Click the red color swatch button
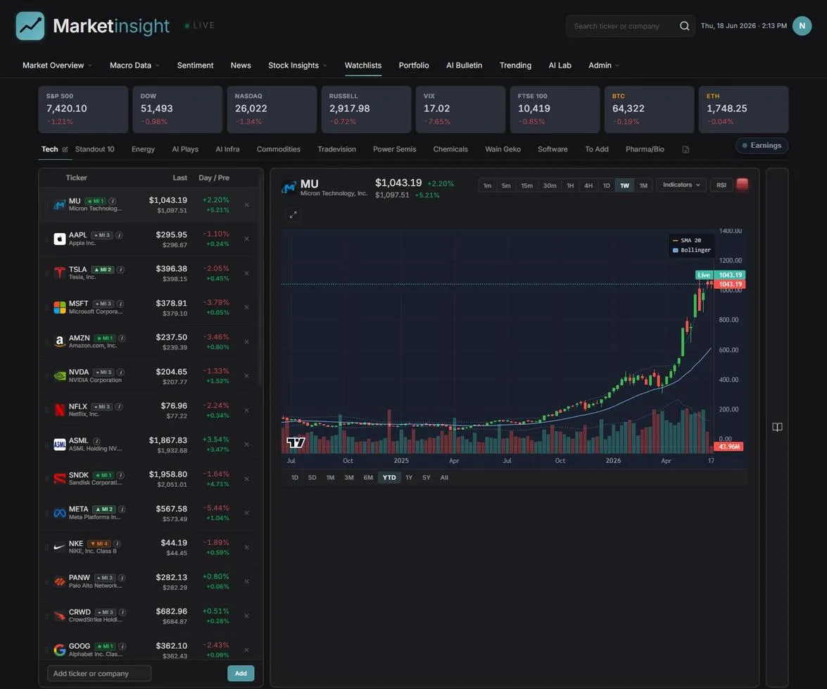This screenshot has width=827, height=689. coord(742,185)
